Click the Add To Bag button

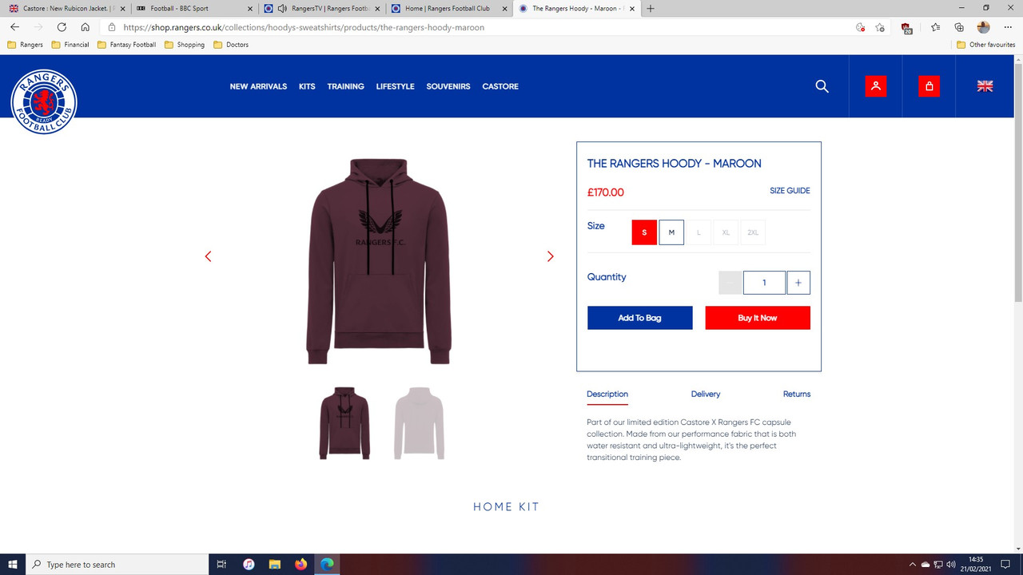(639, 317)
